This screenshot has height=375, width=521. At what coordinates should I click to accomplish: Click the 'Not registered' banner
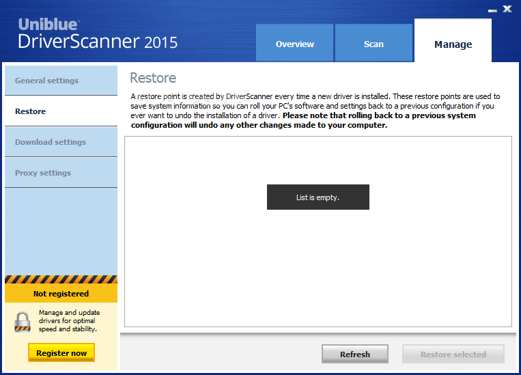[61, 294]
